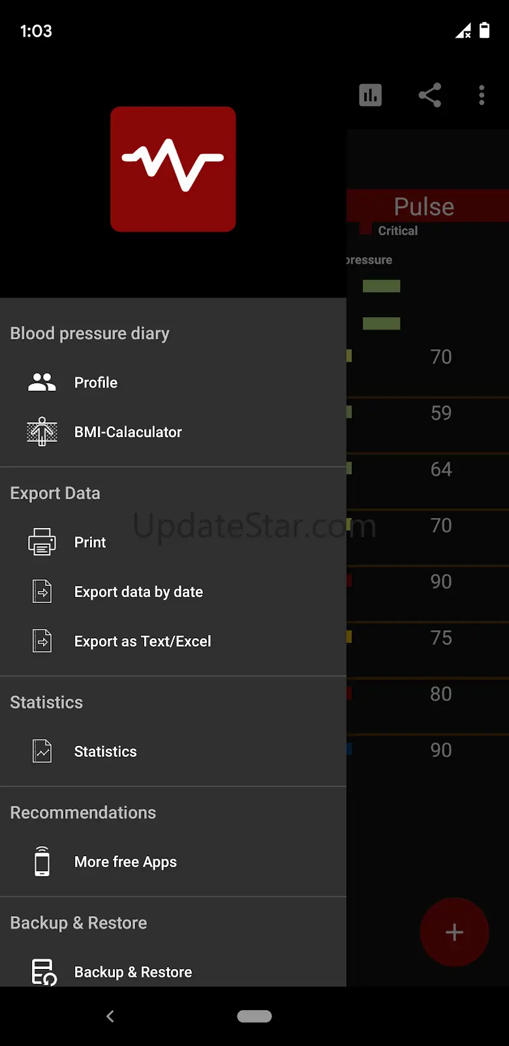Tap the More free Apps phone icon
Viewport: 509px width, 1046px height.
(42, 861)
